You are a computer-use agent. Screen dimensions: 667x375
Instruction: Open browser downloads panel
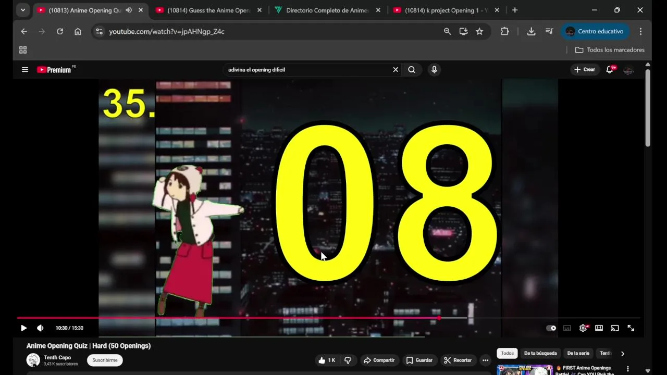531,31
